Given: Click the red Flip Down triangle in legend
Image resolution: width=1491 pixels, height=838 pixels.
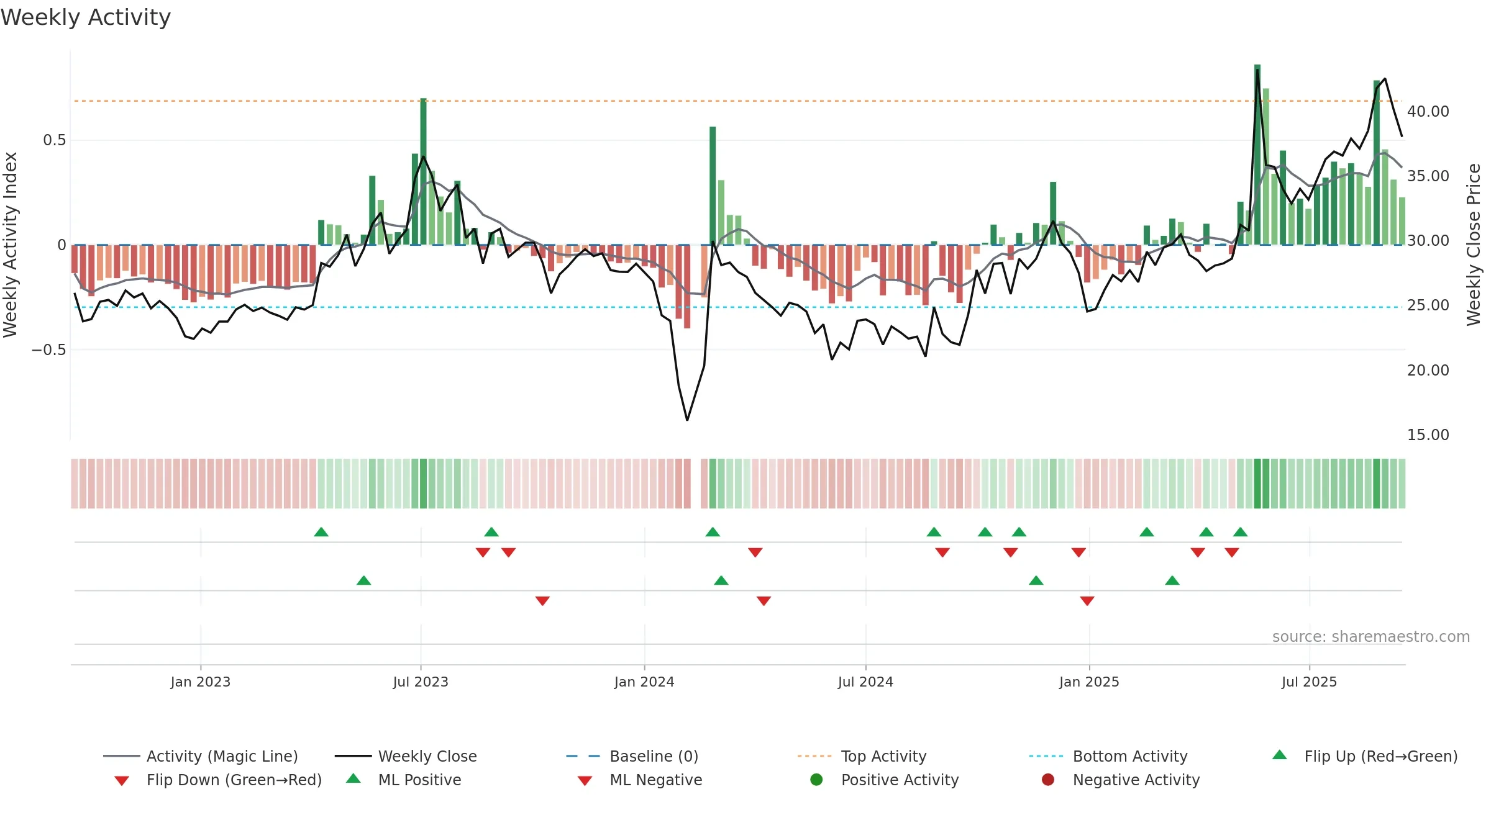Looking at the screenshot, I should point(122,781).
